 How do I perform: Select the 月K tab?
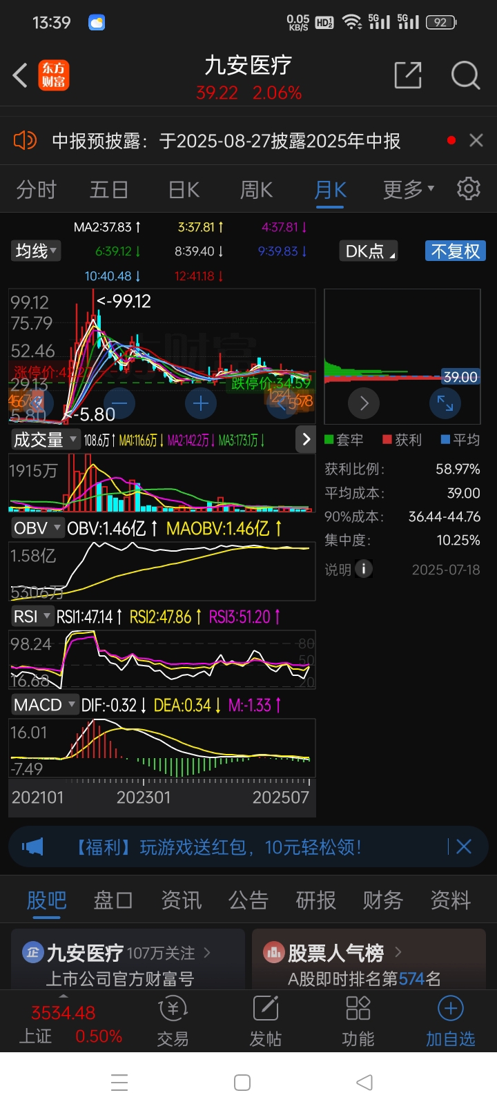tap(330, 188)
